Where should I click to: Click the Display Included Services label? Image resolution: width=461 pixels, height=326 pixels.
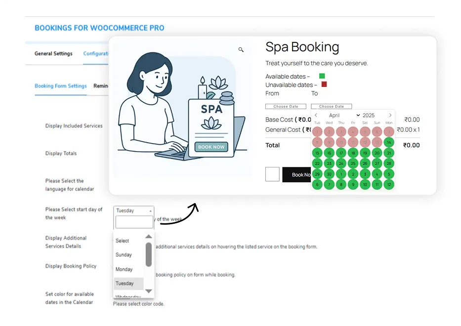pyautogui.click(x=74, y=126)
